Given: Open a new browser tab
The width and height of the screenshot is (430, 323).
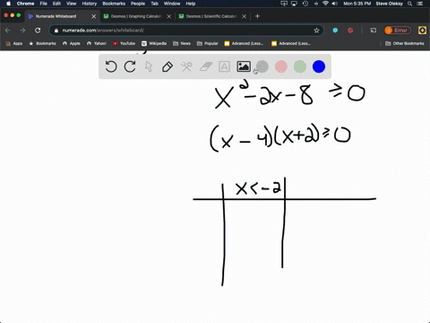Looking at the screenshot, I should [x=257, y=16].
